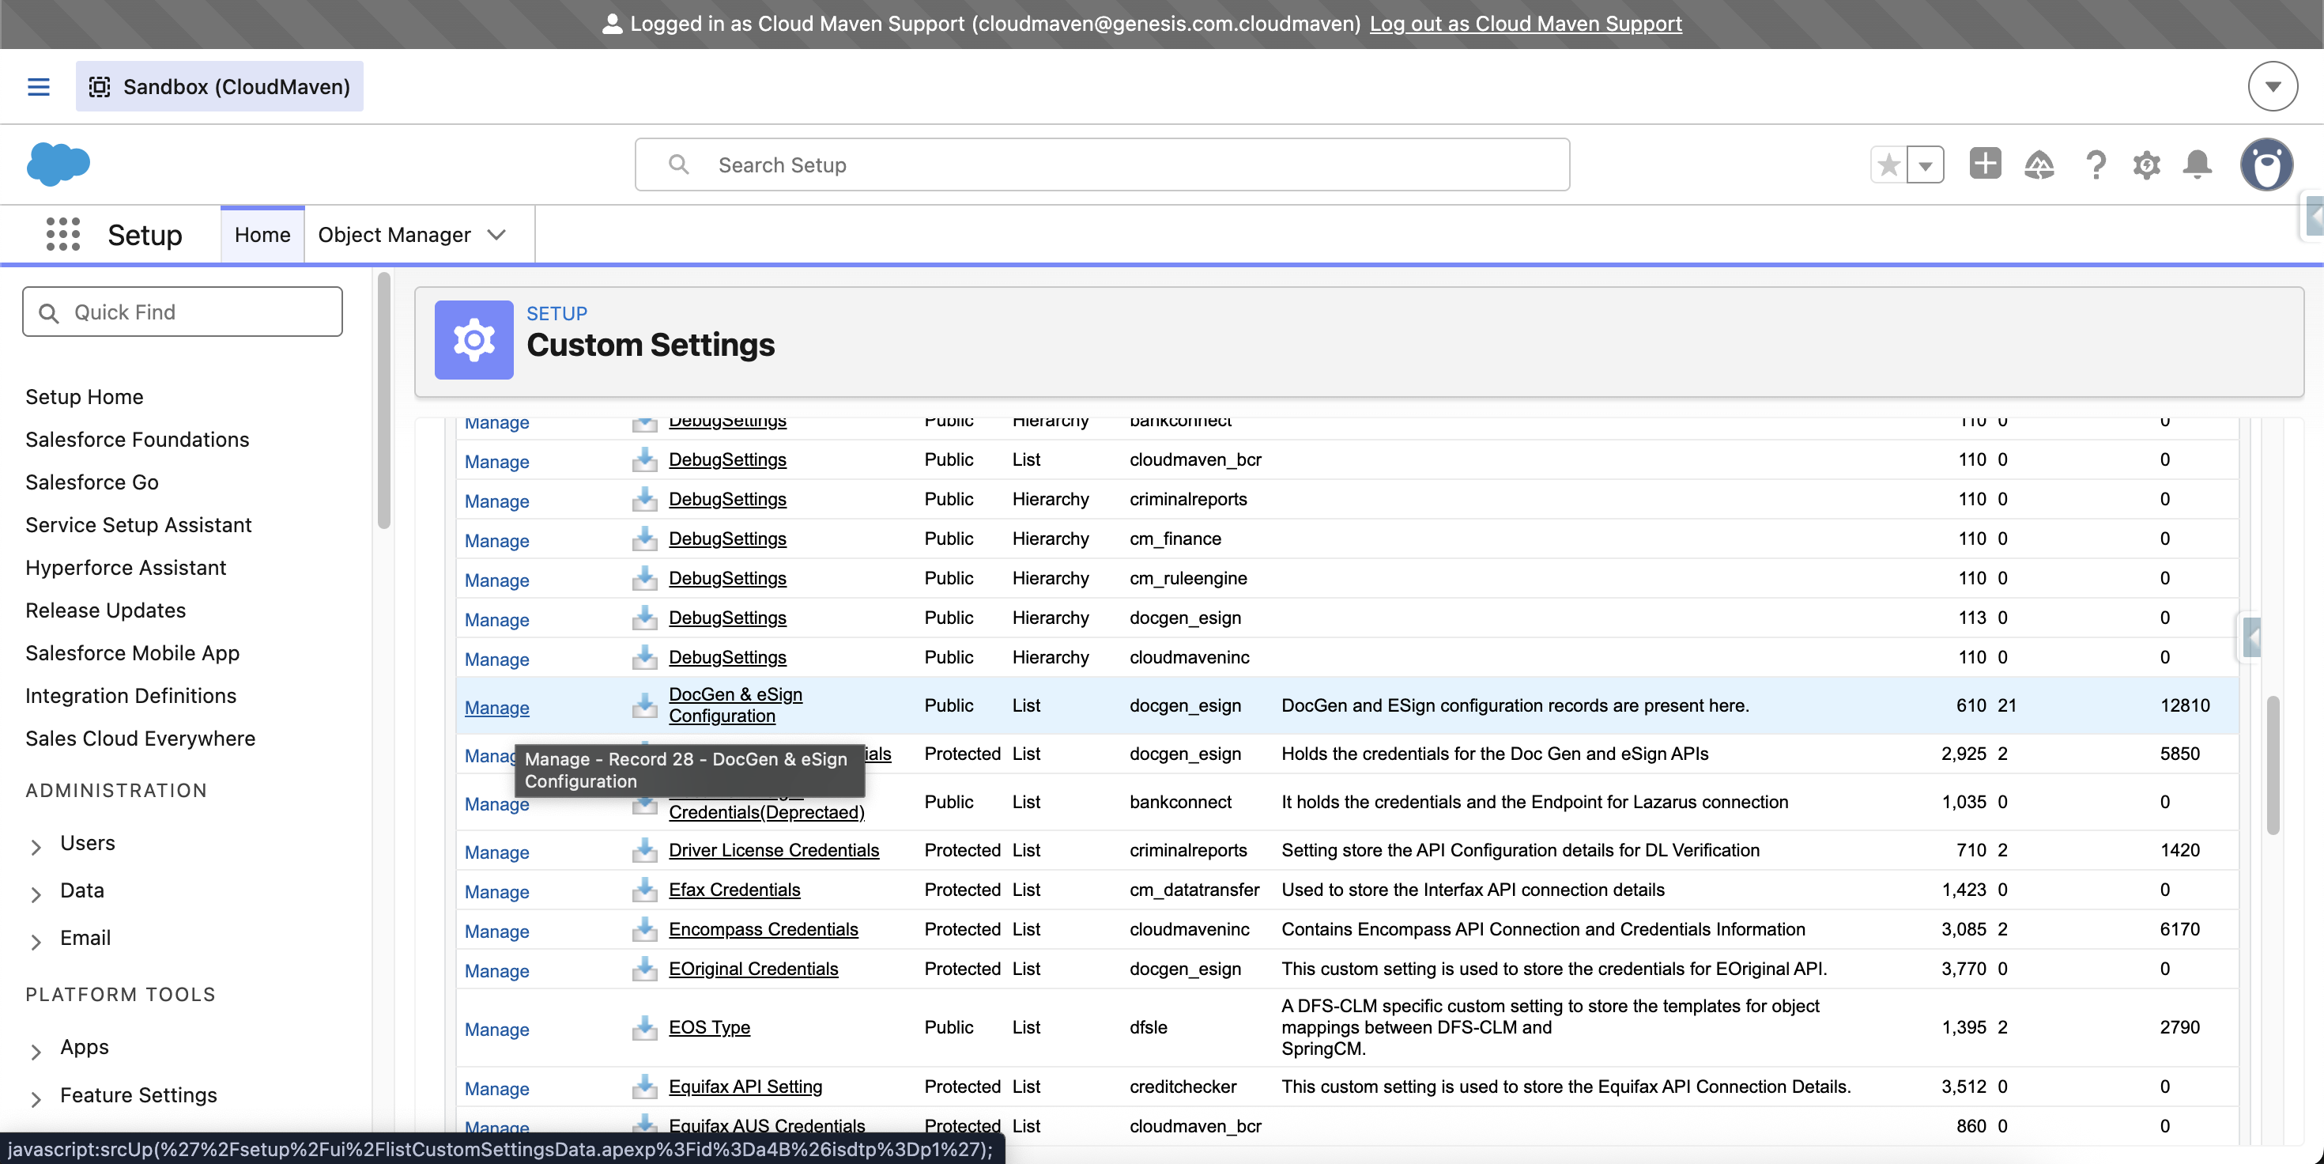Open Setup Home in the sidebar
The height and width of the screenshot is (1164, 2324).
coord(85,397)
